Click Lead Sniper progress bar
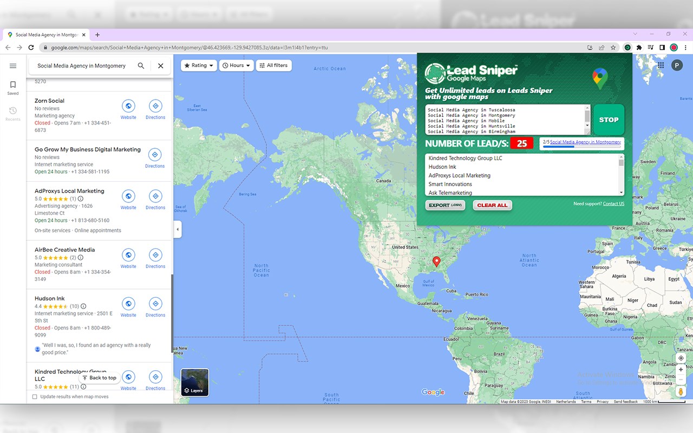The height and width of the screenshot is (433, 693). click(x=582, y=146)
